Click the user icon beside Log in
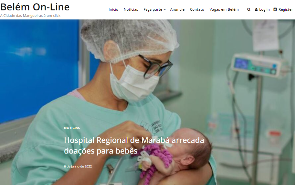This screenshot has width=295, height=185. [256, 9]
